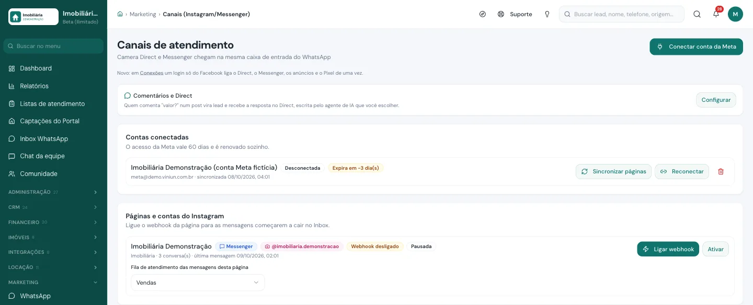
Task: Expand the Integrações menu section
Action: point(53,252)
